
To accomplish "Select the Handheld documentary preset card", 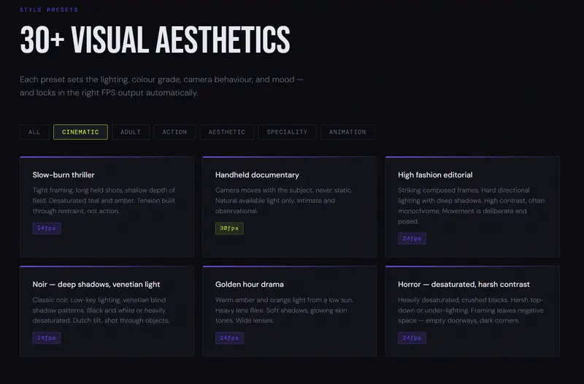I will (x=289, y=206).
